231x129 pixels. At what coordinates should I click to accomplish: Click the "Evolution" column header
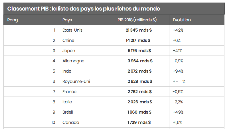coord(182,20)
